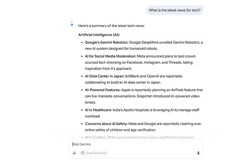246x160 pixels.
Task: Click the "Artificial Intelligence (AI):" heading
Action: (x=99, y=35)
